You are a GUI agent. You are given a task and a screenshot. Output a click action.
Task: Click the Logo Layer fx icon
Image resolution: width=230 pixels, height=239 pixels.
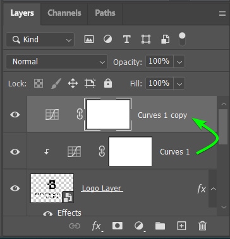coord(202,189)
